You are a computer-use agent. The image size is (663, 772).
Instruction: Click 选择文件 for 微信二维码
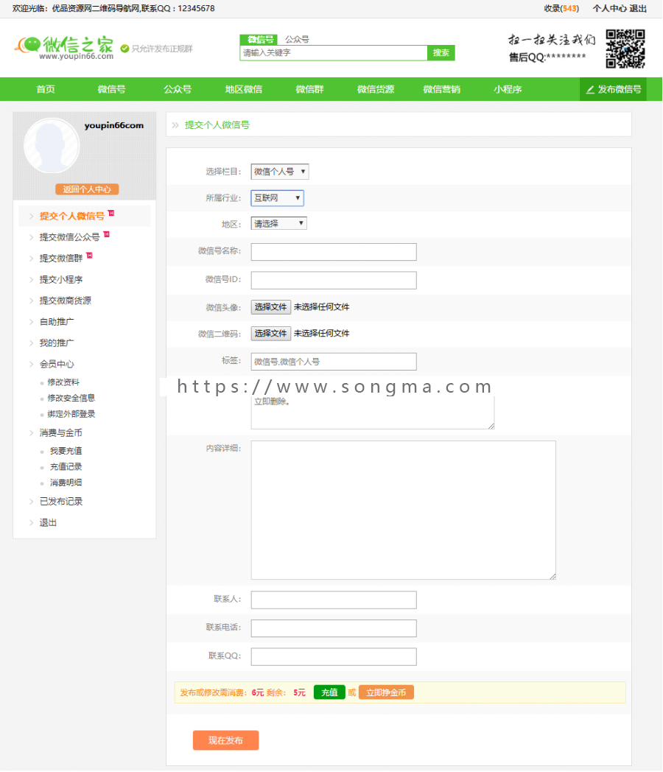click(270, 333)
